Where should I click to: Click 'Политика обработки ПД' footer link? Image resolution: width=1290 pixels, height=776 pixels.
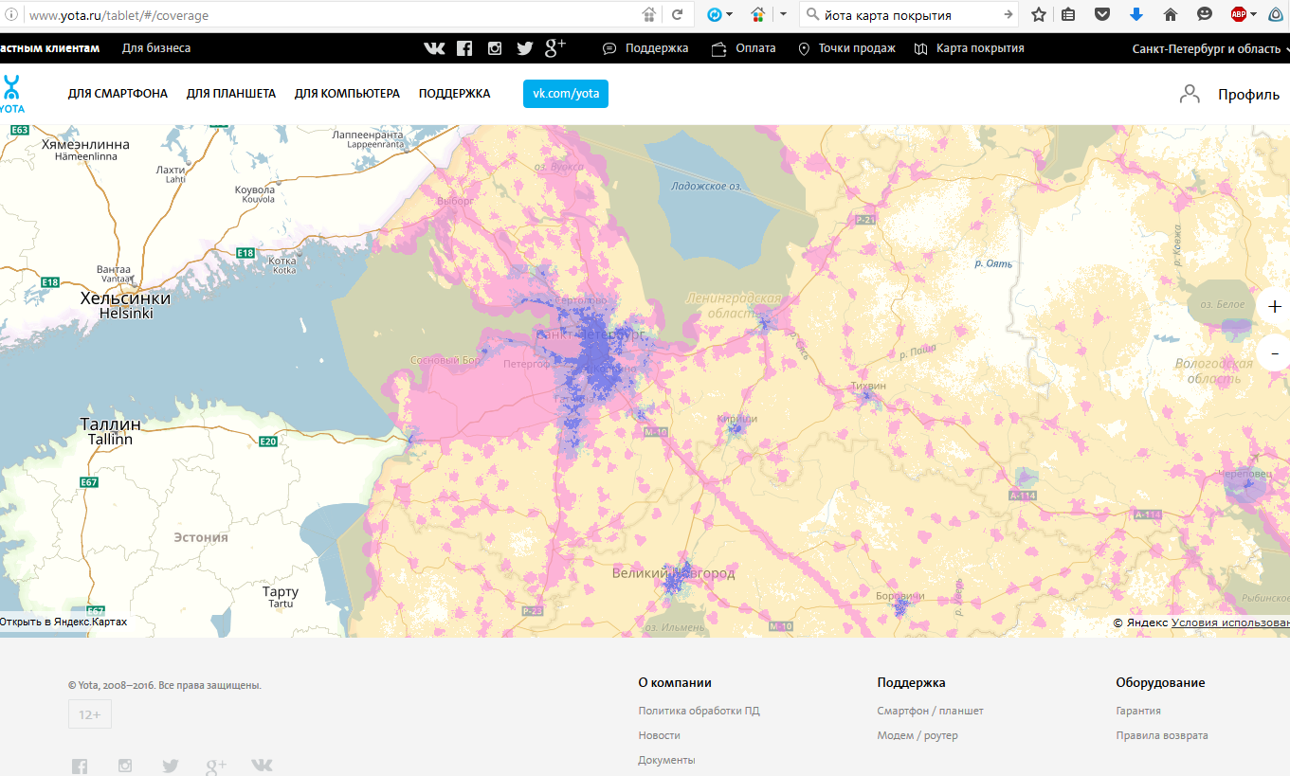click(699, 711)
